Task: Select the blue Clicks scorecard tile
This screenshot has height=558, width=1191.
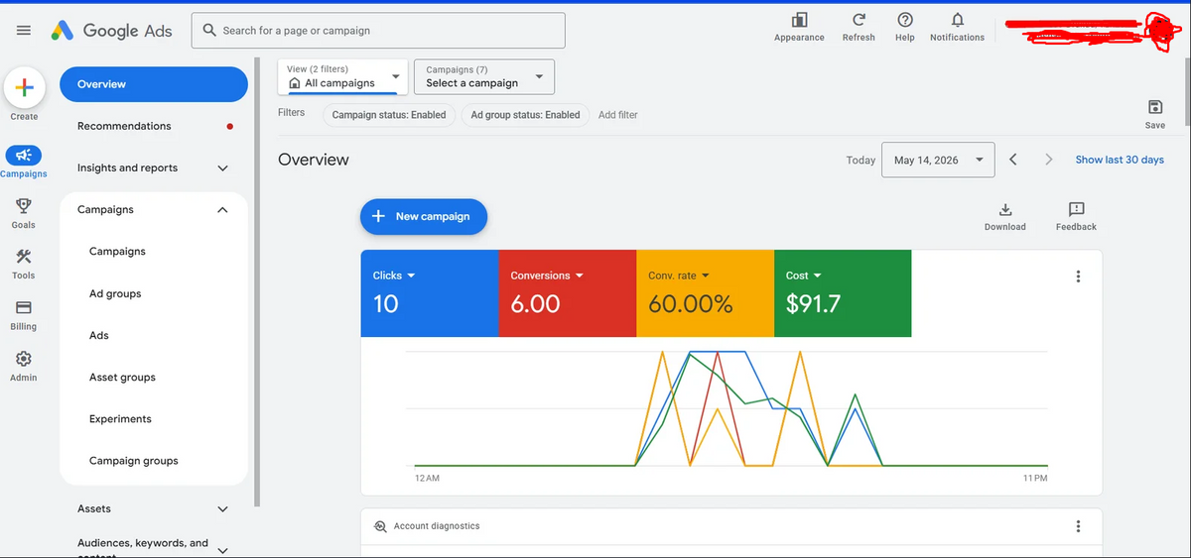Action: pyautogui.click(x=429, y=293)
